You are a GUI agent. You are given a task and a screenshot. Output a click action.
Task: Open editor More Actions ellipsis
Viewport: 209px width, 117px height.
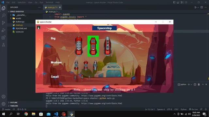206,7
